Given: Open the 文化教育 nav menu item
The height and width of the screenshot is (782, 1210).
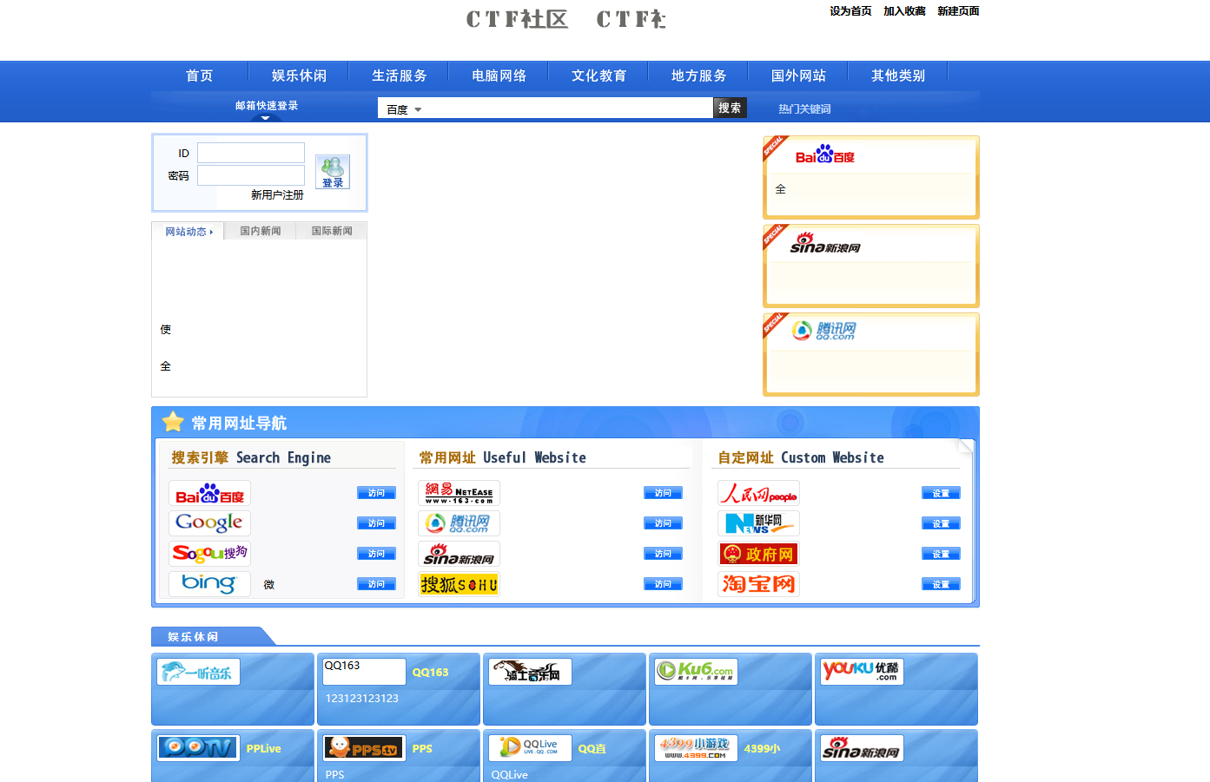Looking at the screenshot, I should pos(598,76).
